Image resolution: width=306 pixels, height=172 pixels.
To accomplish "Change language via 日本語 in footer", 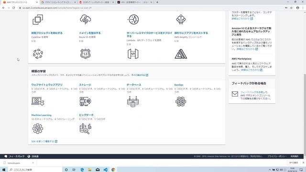I will 35,156.
